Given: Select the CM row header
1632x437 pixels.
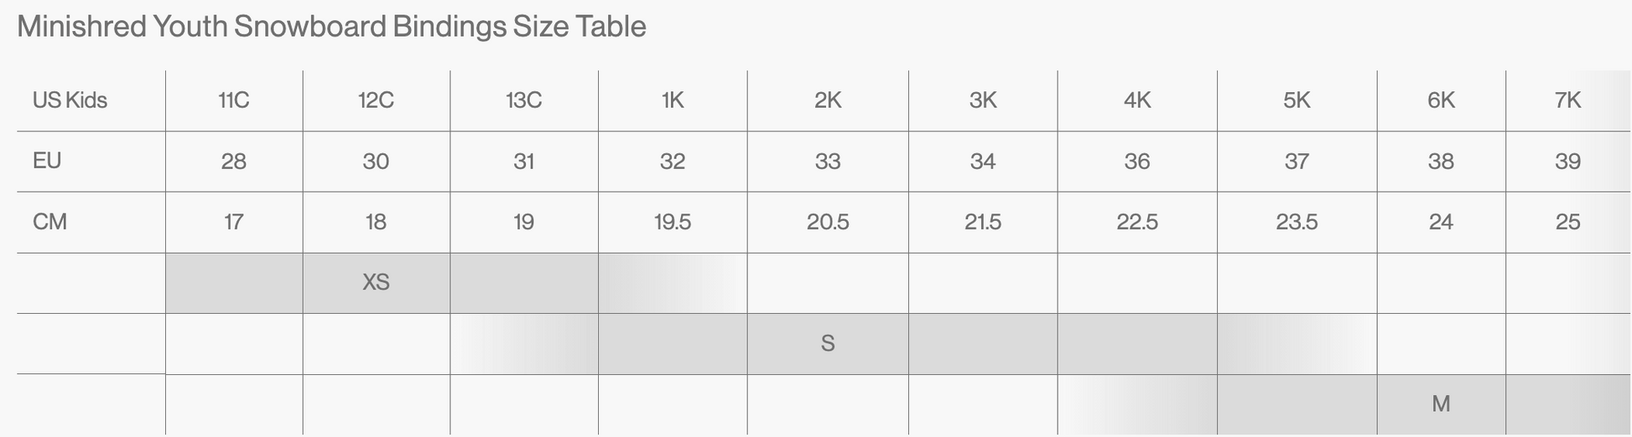Looking at the screenshot, I should pos(49,222).
